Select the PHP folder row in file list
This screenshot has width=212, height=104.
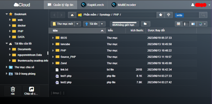[124, 50]
